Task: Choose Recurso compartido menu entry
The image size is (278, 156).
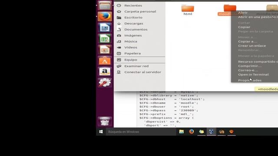Action: 258,62
